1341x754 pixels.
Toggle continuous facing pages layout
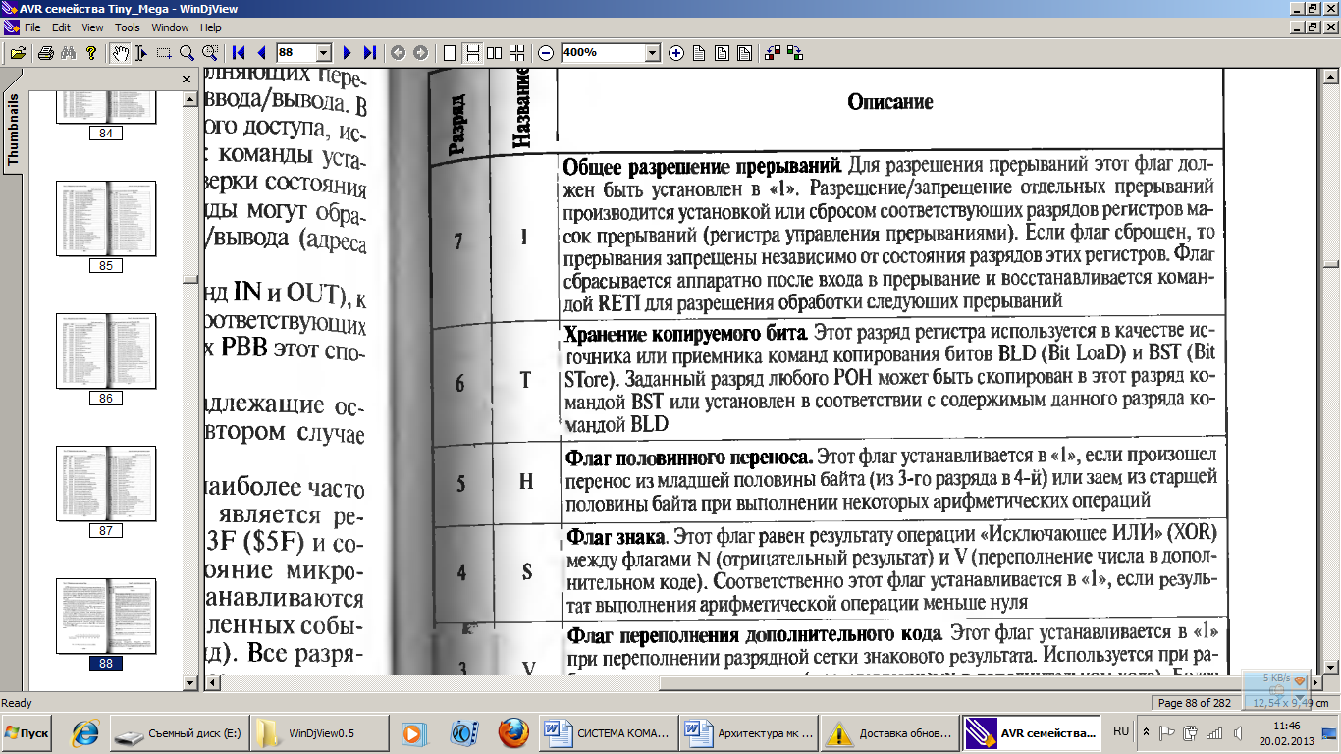tap(517, 53)
